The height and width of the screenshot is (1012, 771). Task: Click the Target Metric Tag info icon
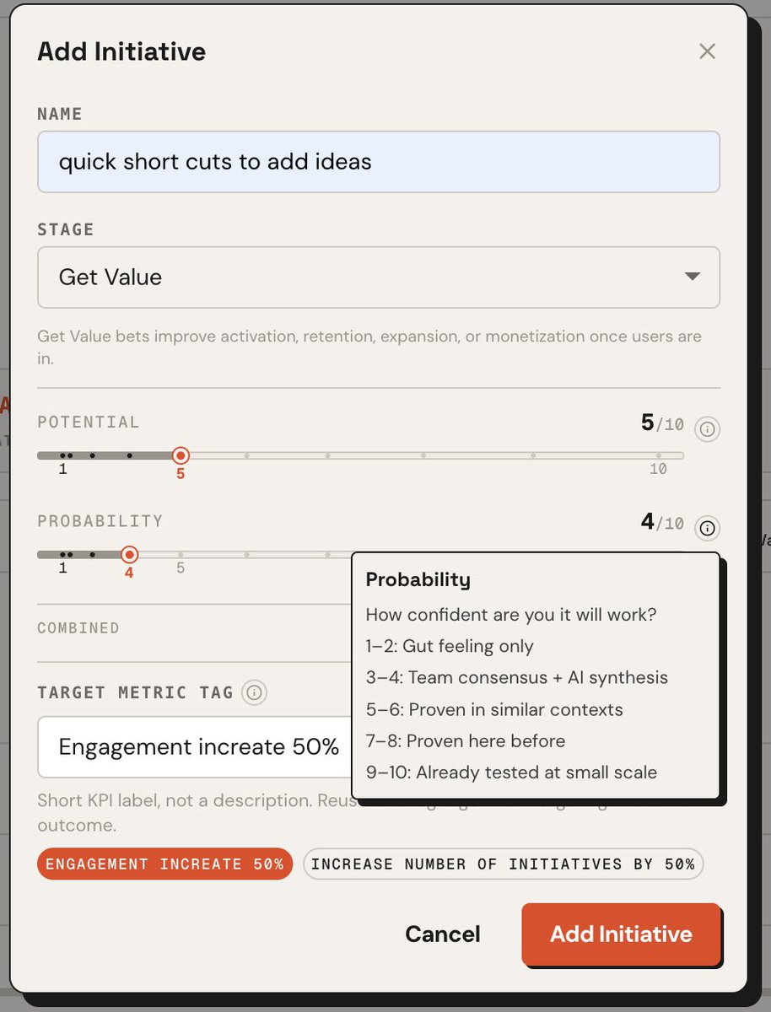pos(253,693)
